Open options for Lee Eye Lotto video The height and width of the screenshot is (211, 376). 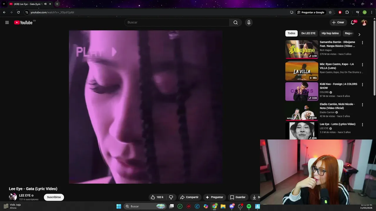pos(362,125)
